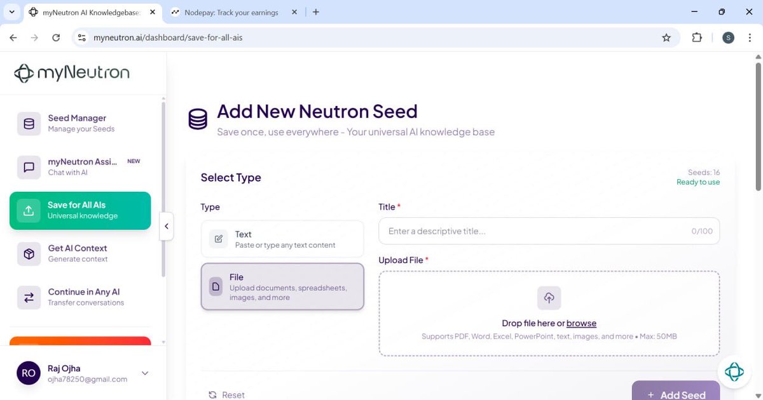This screenshot has width=763, height=400.
Task: Open myNeutron Assistant chat
Action: (x=80, y=167)
